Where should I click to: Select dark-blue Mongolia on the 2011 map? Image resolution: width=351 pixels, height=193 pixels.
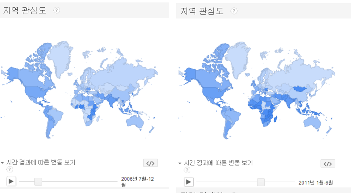[x=300, y=89]
